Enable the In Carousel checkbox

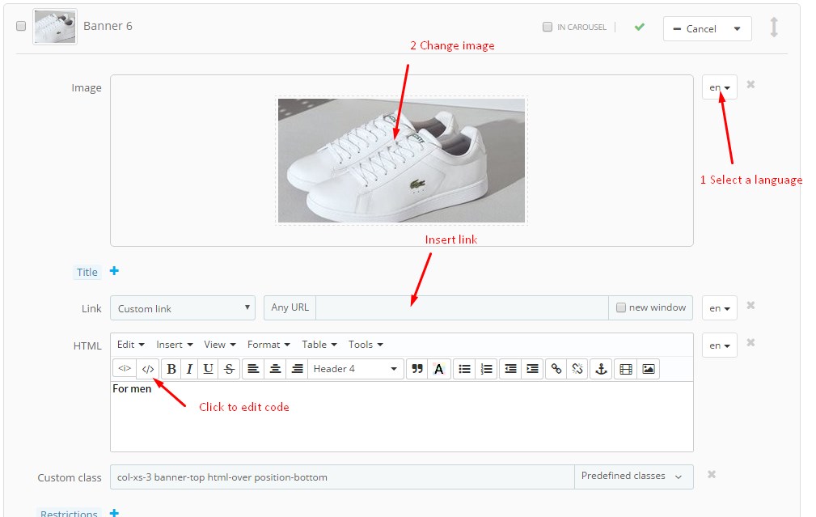pyautogui.click(x=548, y=27)
